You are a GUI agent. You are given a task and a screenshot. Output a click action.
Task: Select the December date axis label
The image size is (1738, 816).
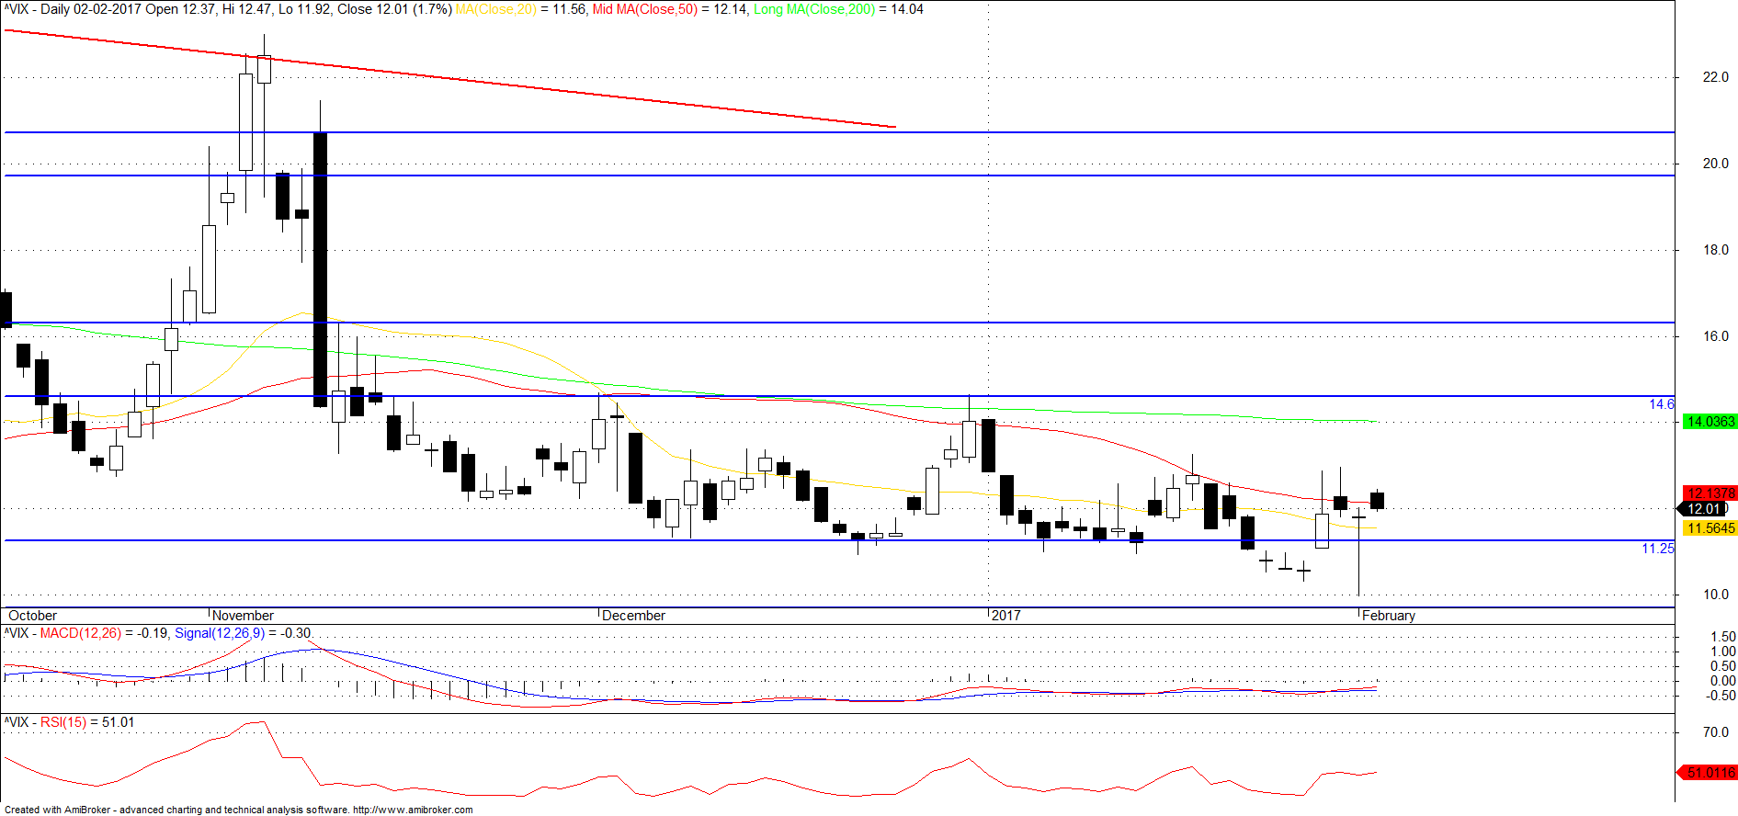[x=633, y=616]
